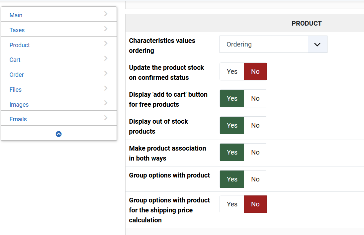Collapse the side menu with blue up arrow

(x=59, y=134)
